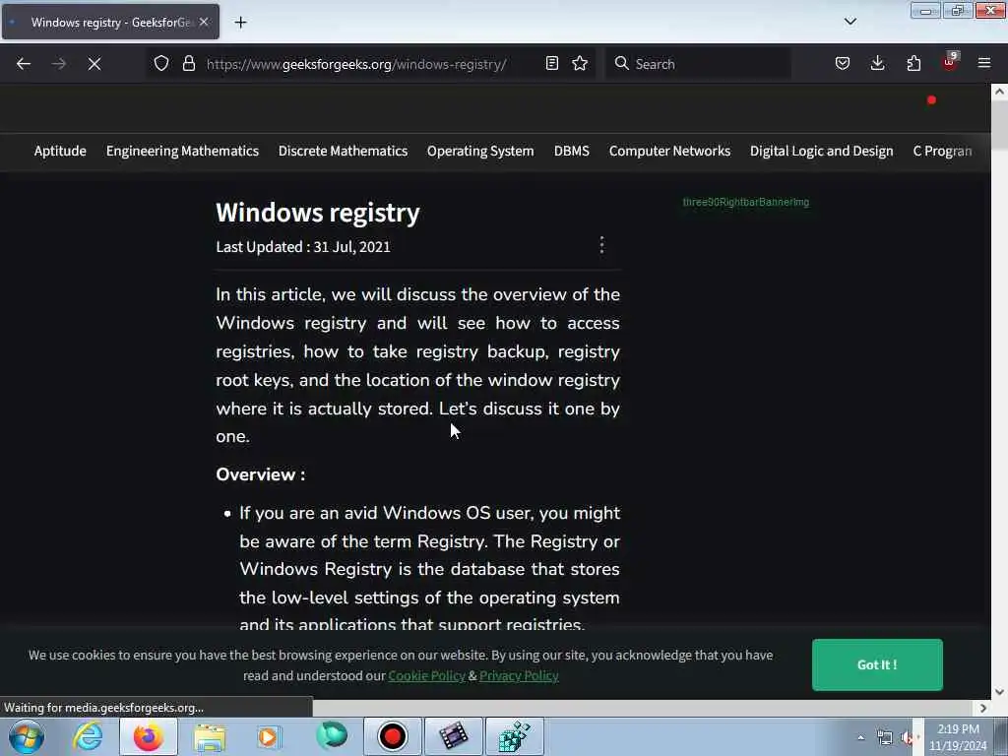Save to Pocket icon
Screen dimensions: 1008x756
tap(843, 64)
